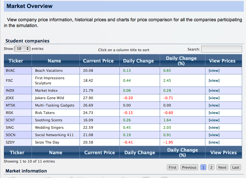Select RISK ticker cell
Viewport: 246px width, 178px height.
pos(18,113)
